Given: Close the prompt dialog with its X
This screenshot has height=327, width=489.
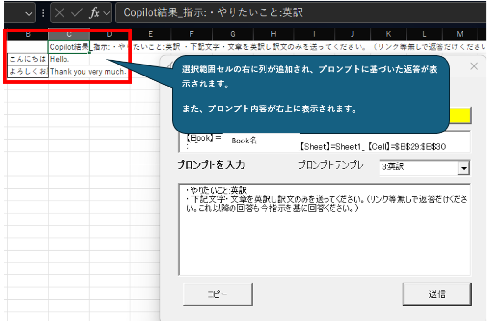Looking at the screenshot, I should (474, 66).
